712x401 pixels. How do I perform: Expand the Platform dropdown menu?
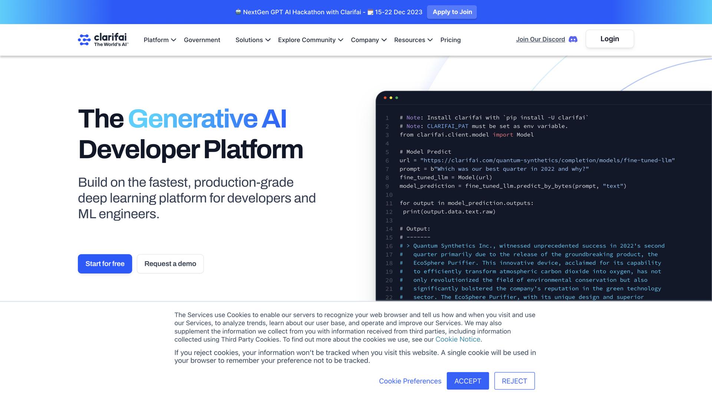160,40
